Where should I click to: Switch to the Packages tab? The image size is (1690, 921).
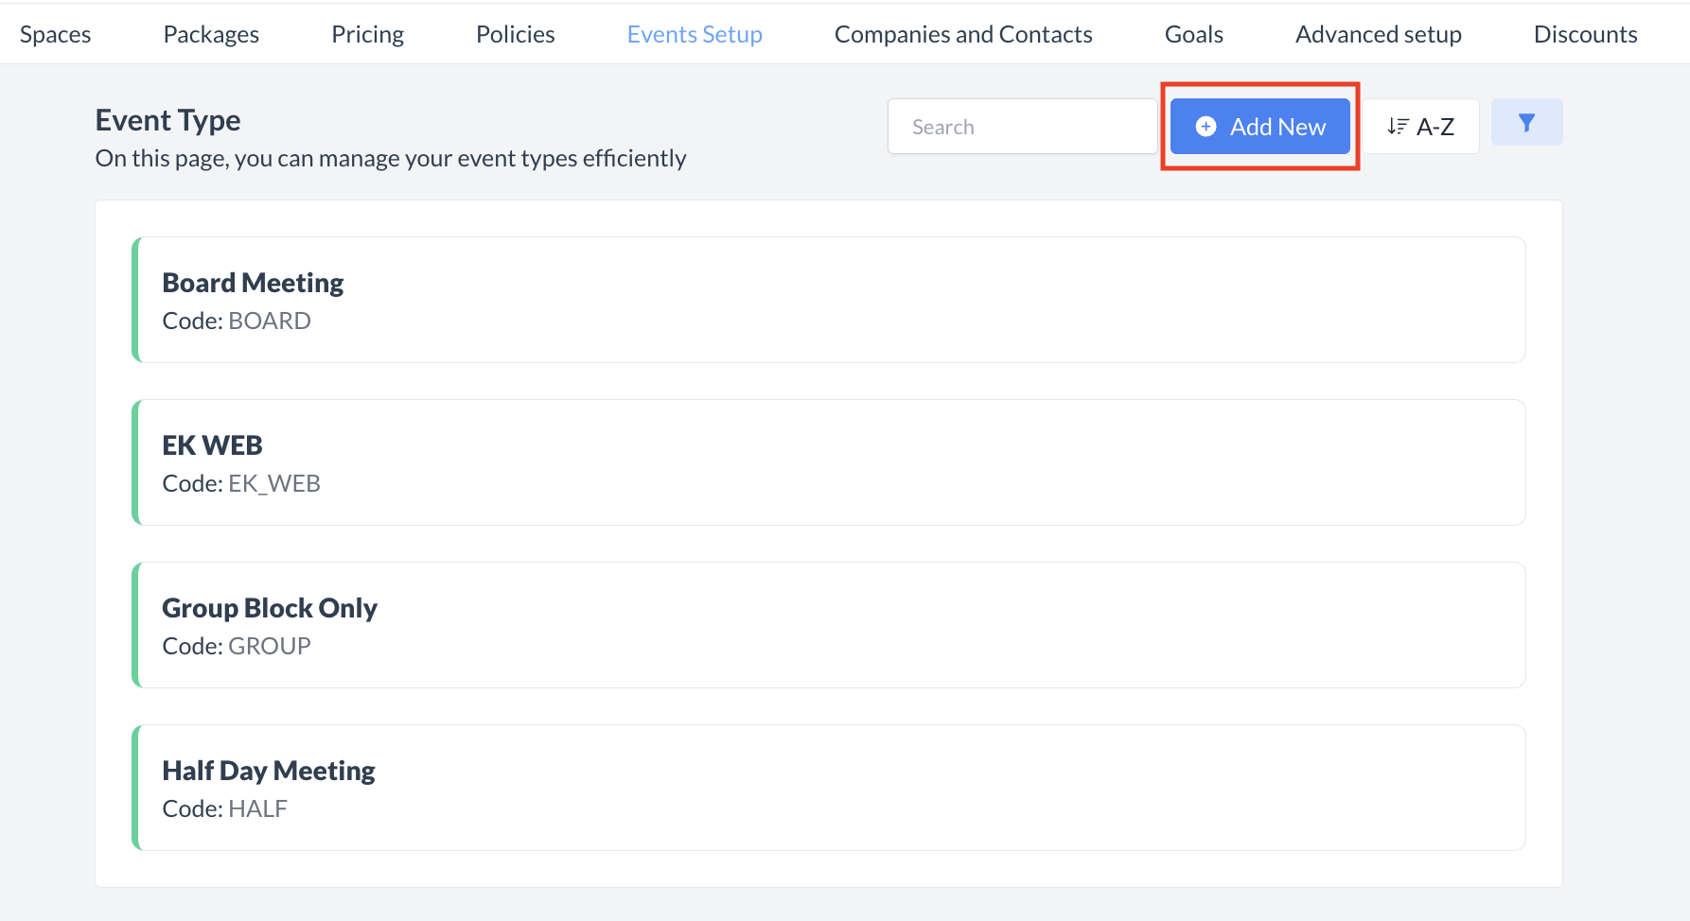tap(211, 33)
